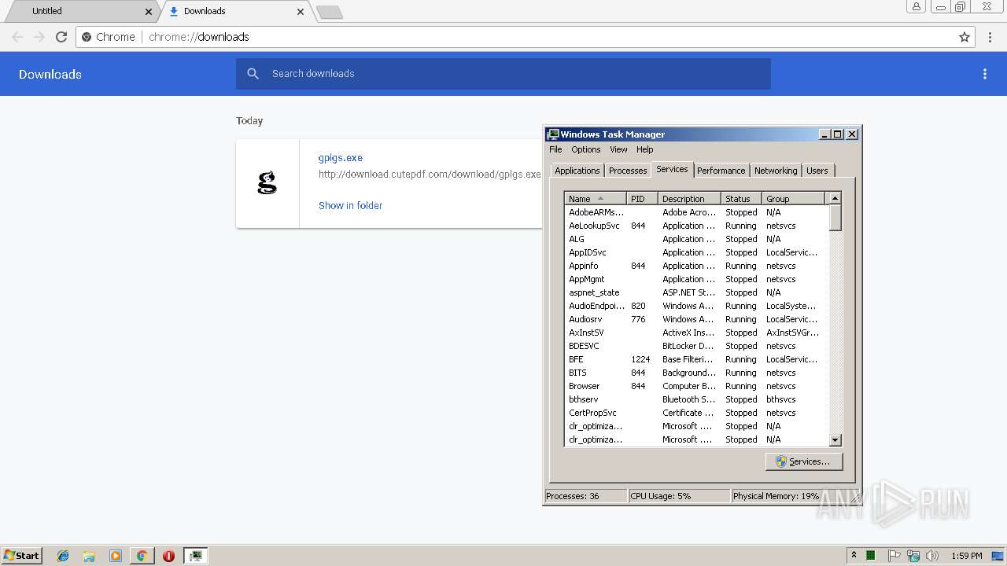
Task: Select AxInstSV service row
Action: point(696,333)
